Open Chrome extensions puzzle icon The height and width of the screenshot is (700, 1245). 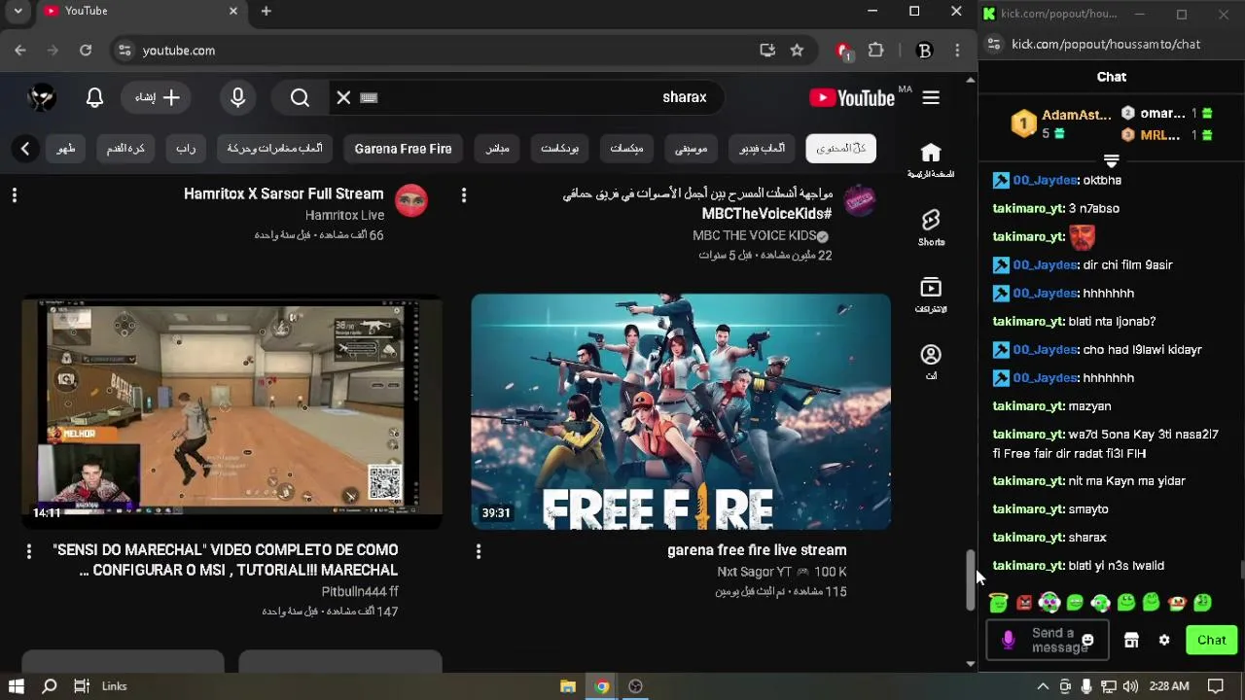pyautogui.click(x=875, y=51)
